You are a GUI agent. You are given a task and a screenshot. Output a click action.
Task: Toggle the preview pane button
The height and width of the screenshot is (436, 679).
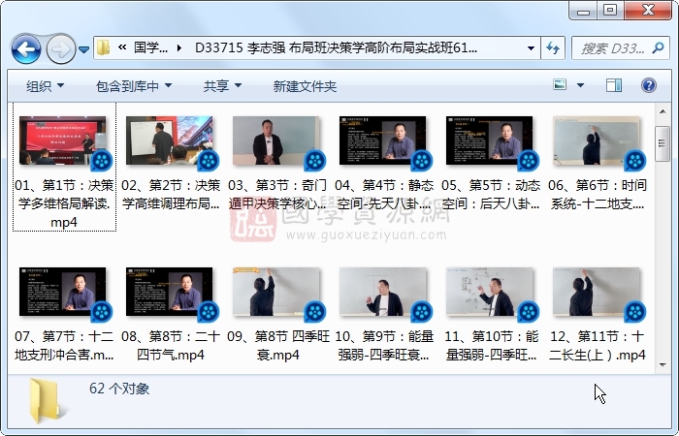coord(614,85)
